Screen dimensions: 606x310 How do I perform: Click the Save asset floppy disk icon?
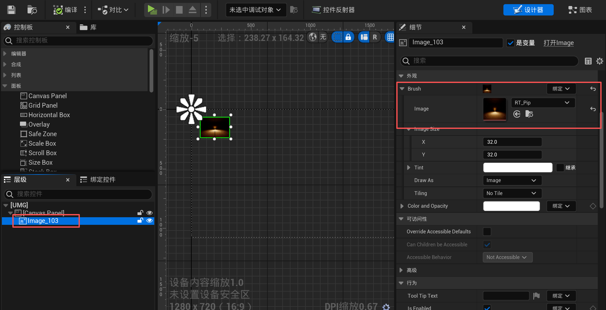click(11, 10)
